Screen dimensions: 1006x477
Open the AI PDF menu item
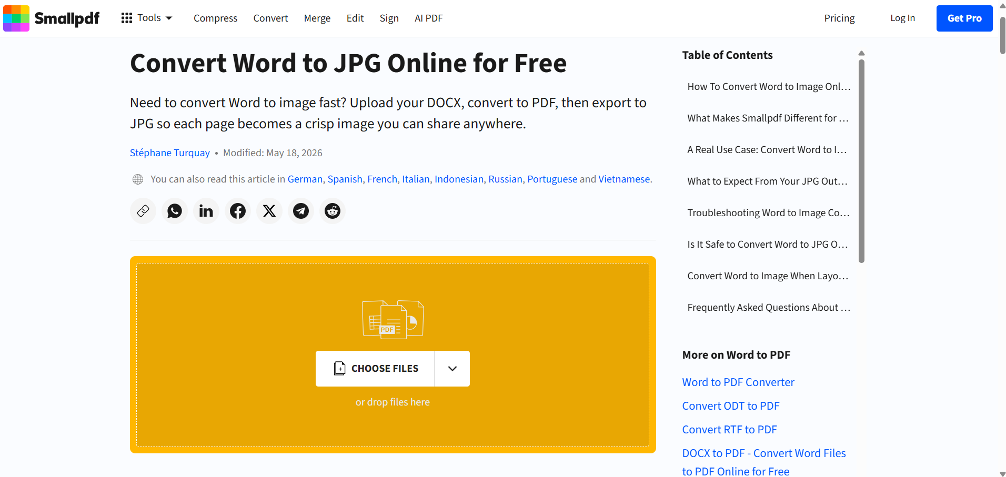(x=429, y=18)
